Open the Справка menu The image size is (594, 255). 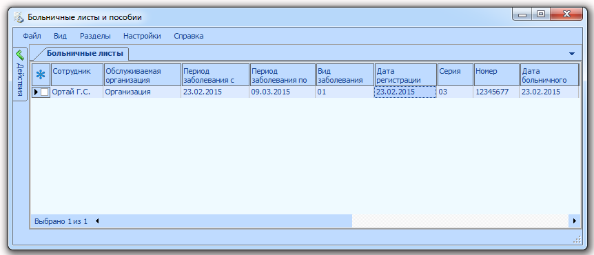click(189, 36)
